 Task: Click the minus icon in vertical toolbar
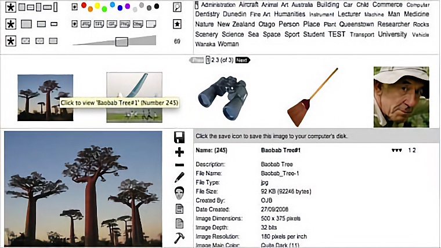pyautogui.click(x=179, y=165)
